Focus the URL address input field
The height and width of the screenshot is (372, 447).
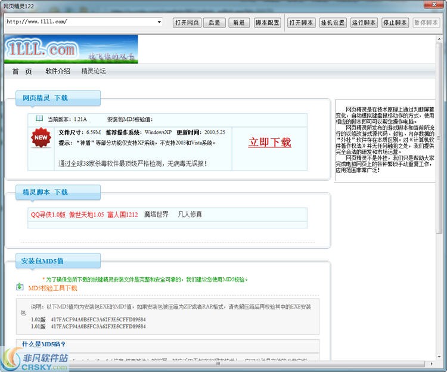[x=81, y=21]
